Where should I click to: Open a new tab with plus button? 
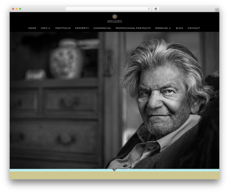click(217, 10)
